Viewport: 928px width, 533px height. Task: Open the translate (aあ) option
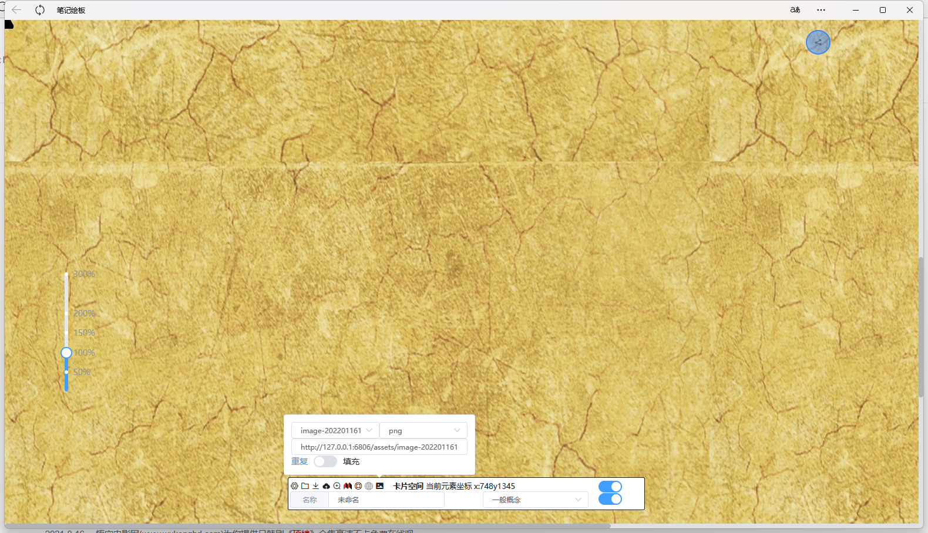tap(795, 10)
